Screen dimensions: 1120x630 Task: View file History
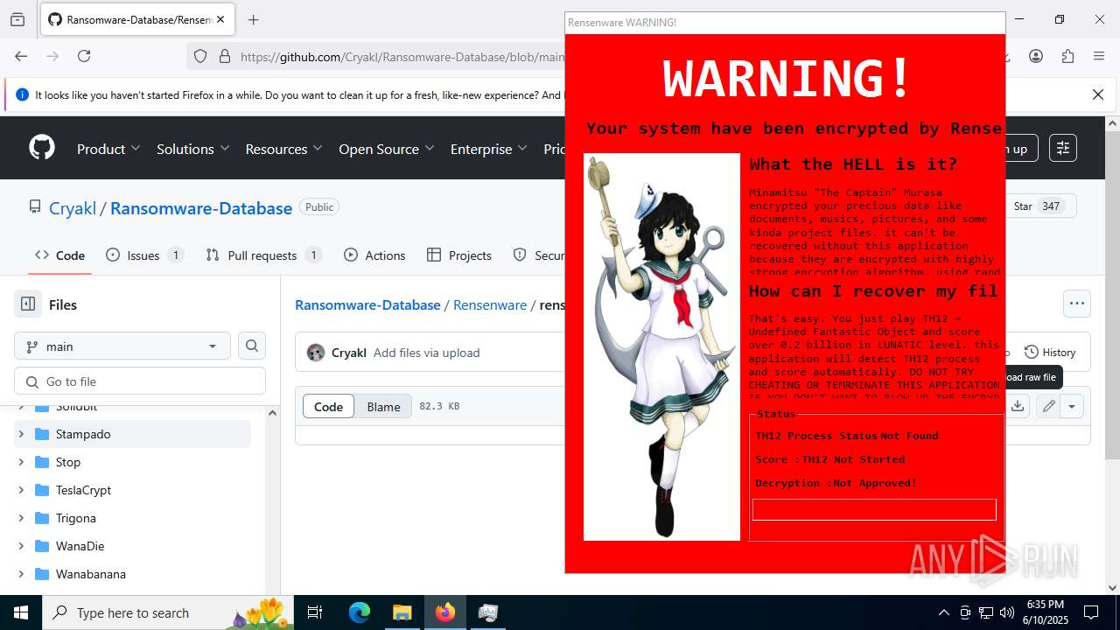[x=1050, y=352]
